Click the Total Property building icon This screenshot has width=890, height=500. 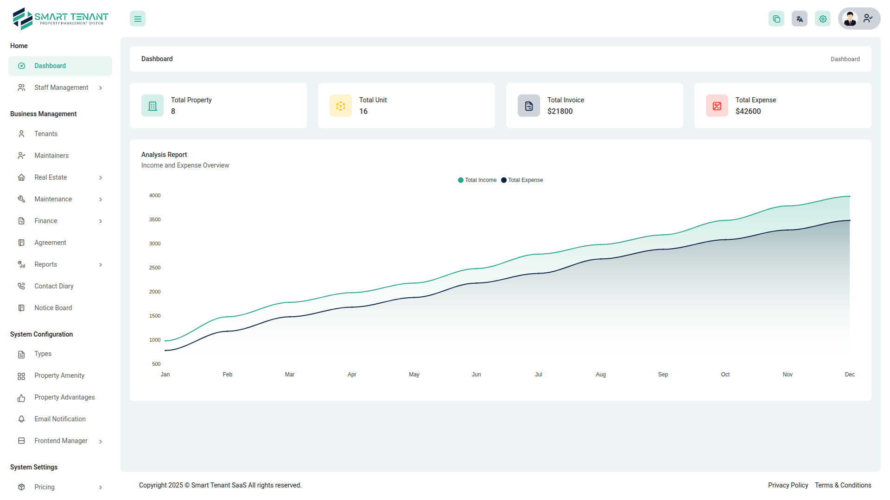(153, 106)
